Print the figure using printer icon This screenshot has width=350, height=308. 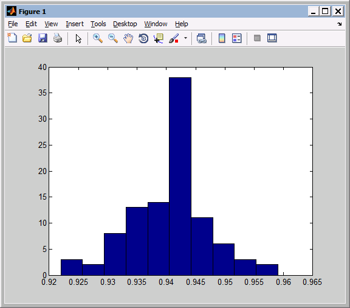[x=58, y=38]
